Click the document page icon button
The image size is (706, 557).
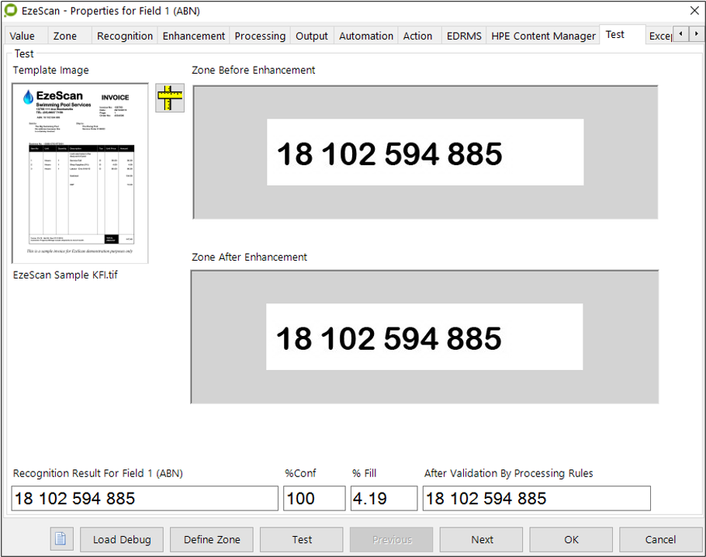point(62,539)
